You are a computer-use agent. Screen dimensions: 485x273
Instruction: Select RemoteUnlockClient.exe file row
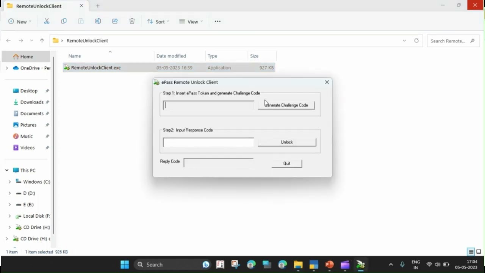pos(169,67)
